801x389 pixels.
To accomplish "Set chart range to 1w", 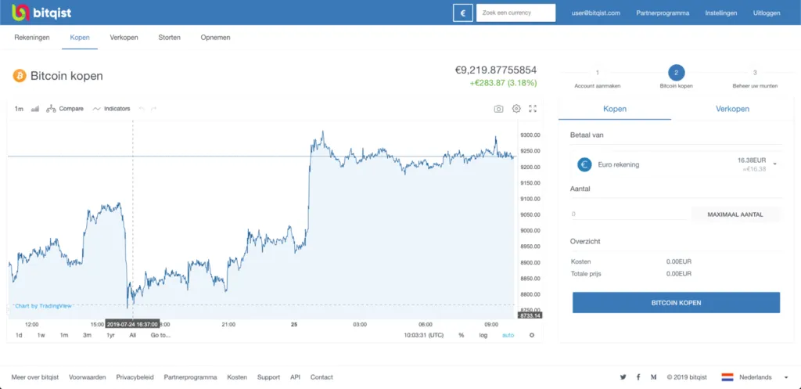I will 41,335.
